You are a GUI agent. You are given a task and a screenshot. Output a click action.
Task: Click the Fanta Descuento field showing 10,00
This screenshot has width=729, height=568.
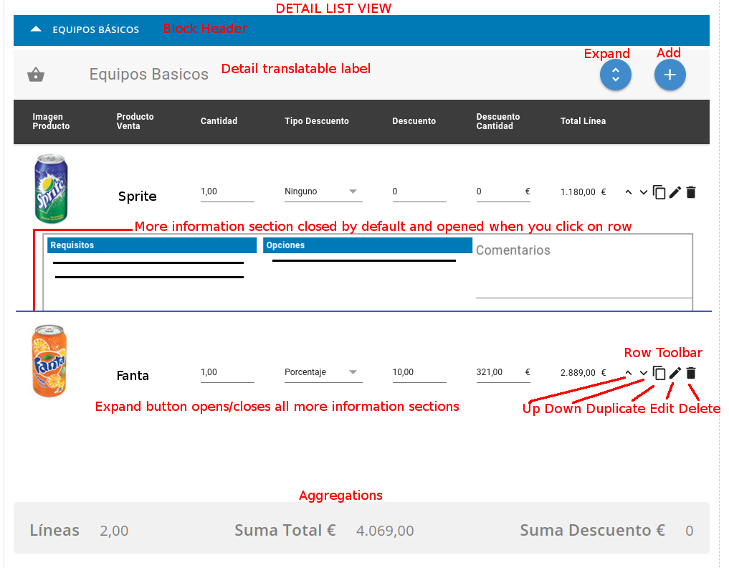419,373
